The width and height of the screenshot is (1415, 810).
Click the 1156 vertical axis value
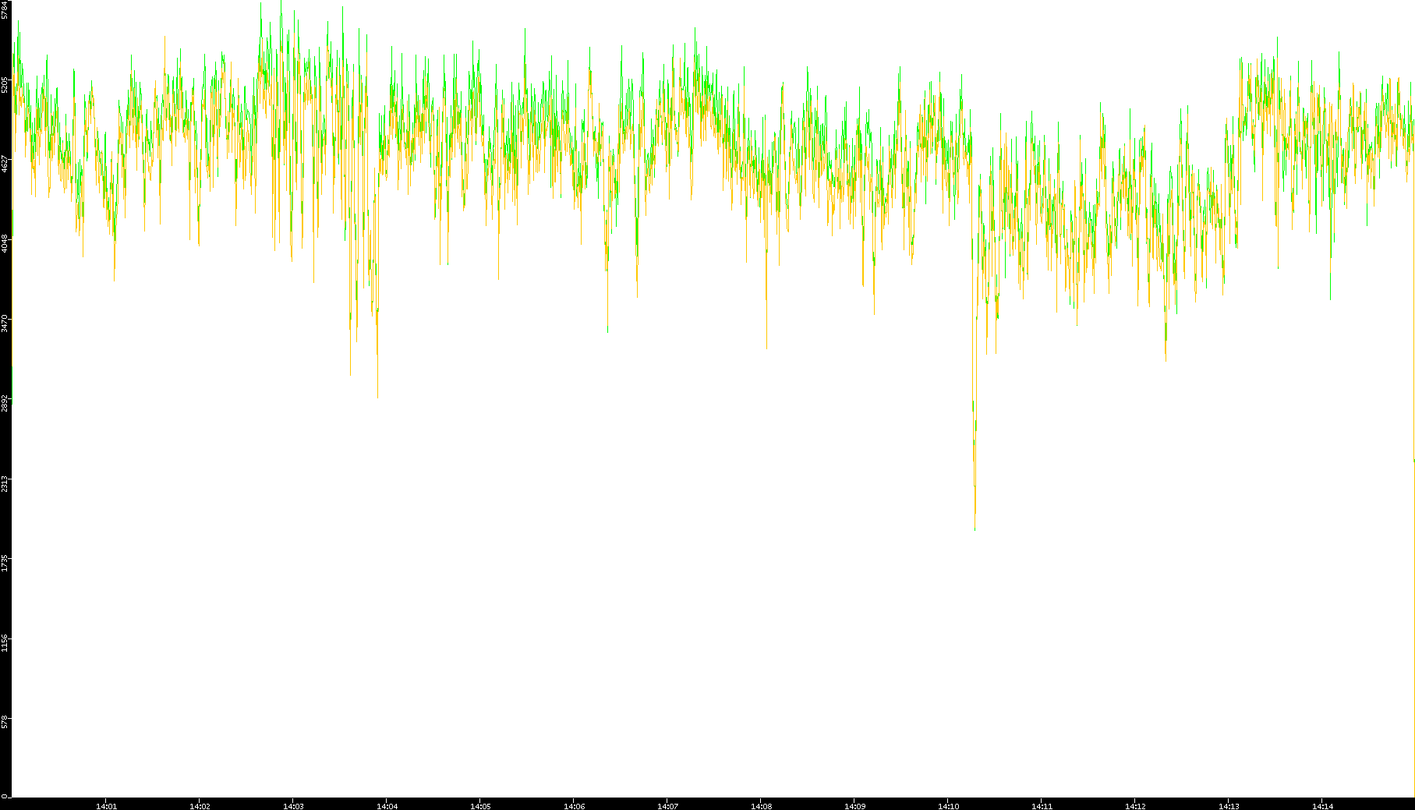tap(5, 642)
